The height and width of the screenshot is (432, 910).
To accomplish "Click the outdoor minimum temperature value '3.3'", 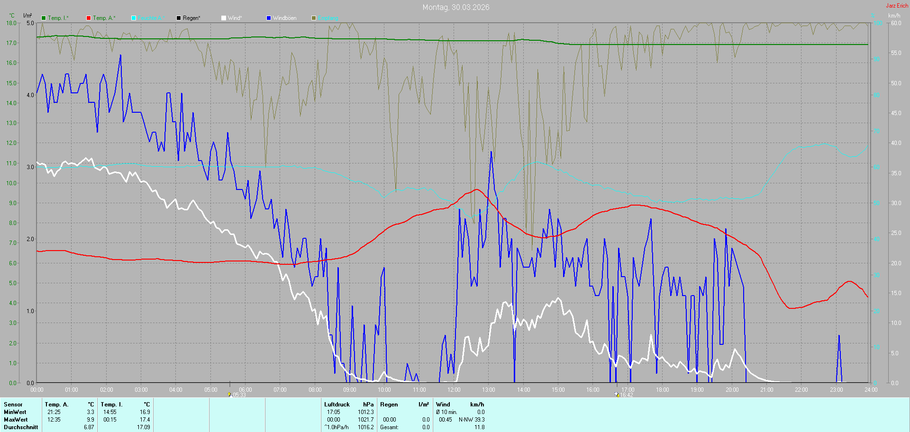I will pyautogui.click(x=91, y=412).
